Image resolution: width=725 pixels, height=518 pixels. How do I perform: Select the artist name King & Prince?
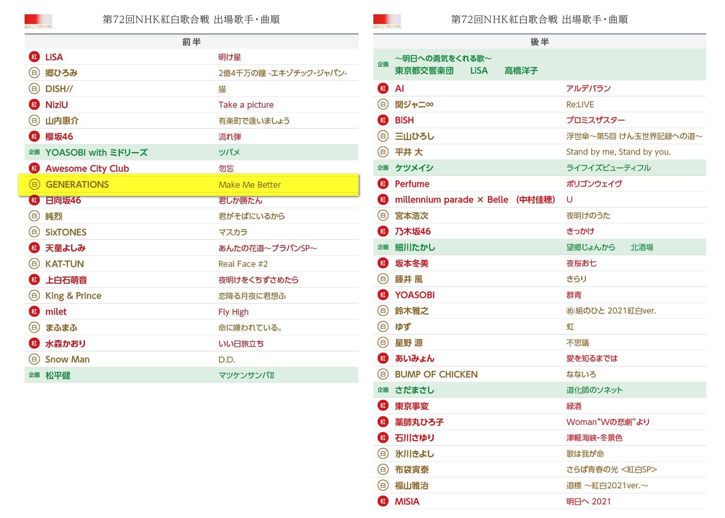click(x=73, y=296)
